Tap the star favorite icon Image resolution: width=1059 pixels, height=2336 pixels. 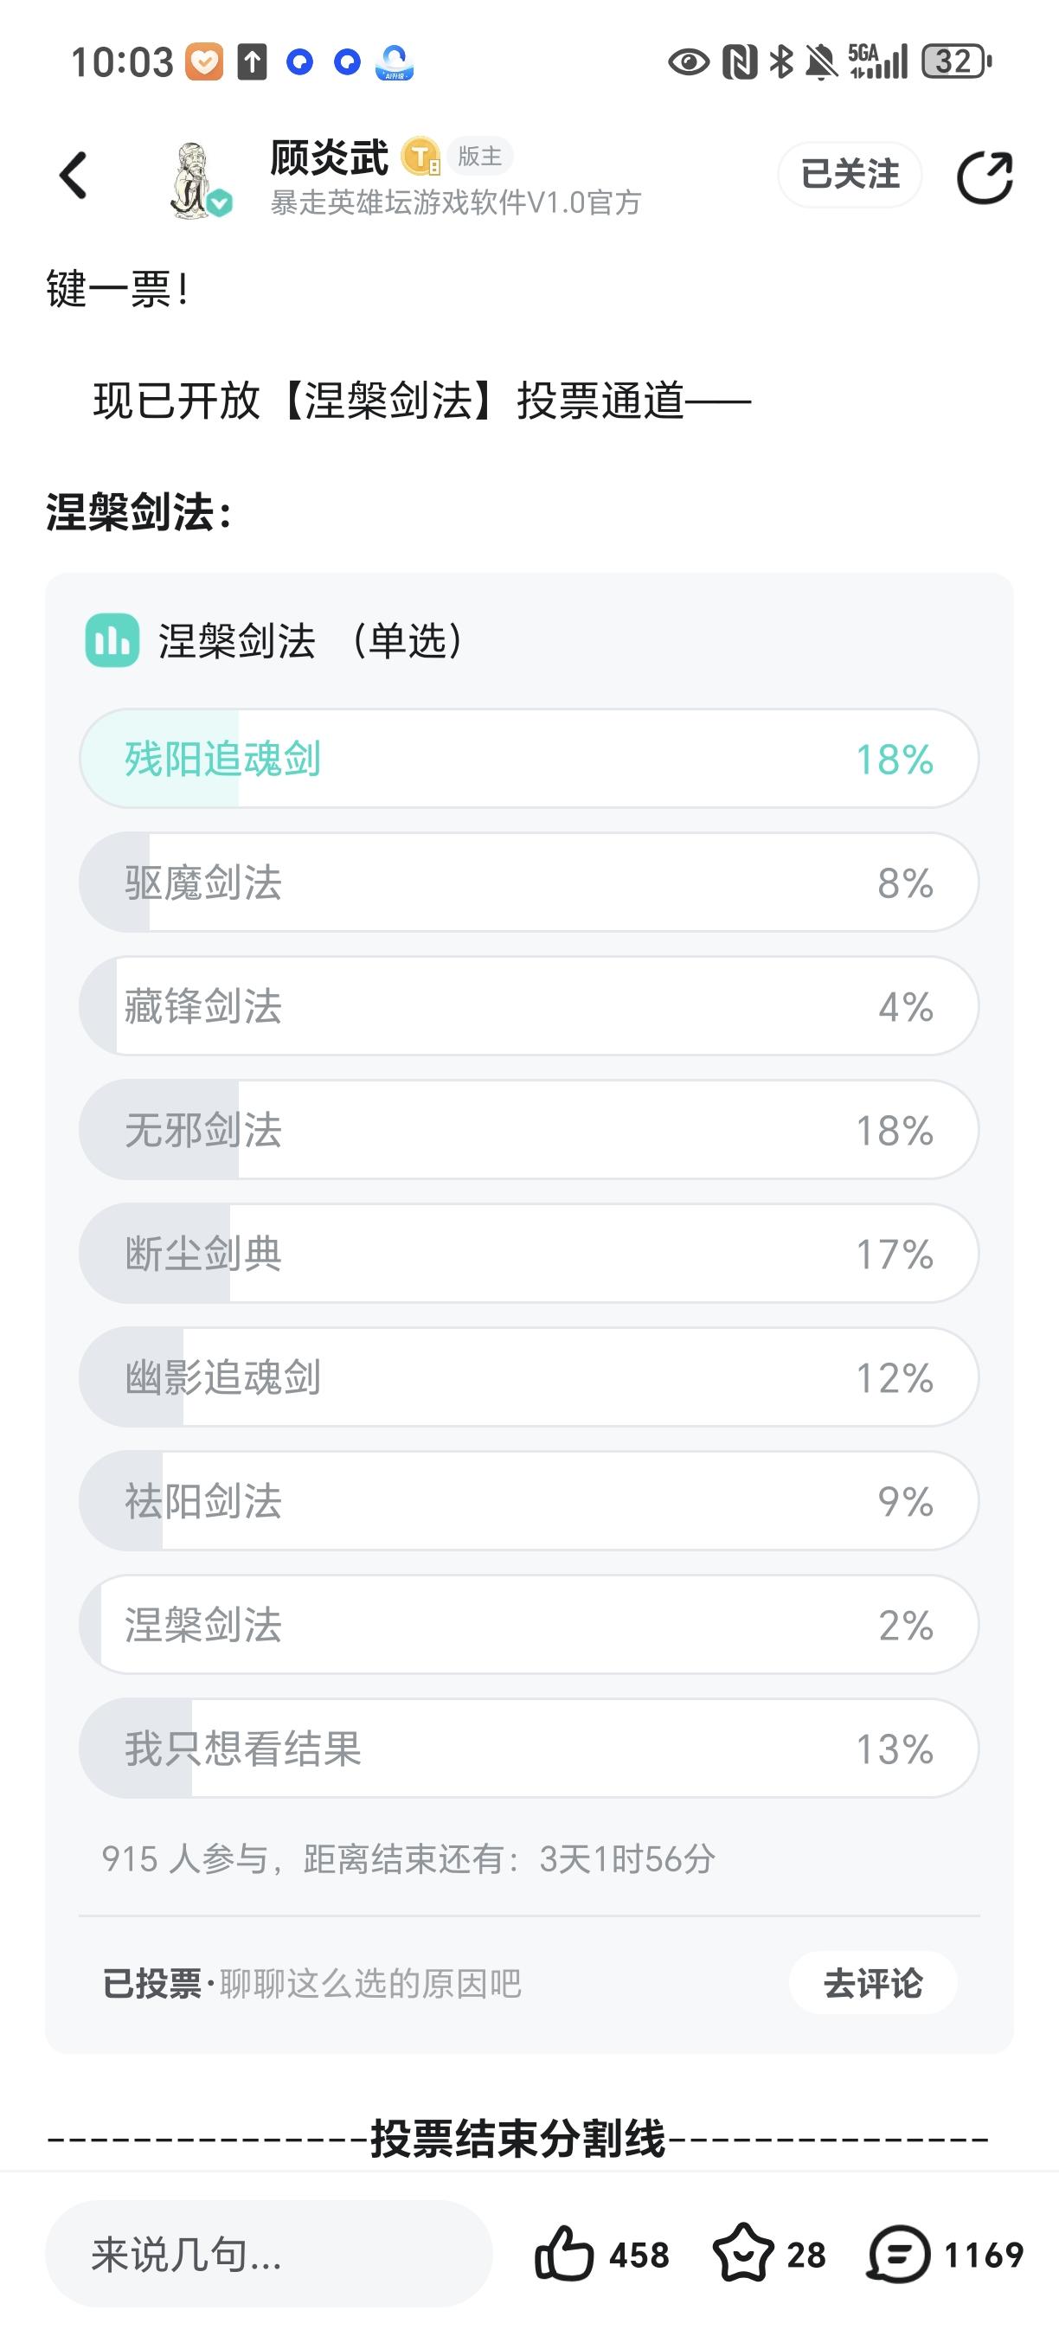click(743, 2254)
